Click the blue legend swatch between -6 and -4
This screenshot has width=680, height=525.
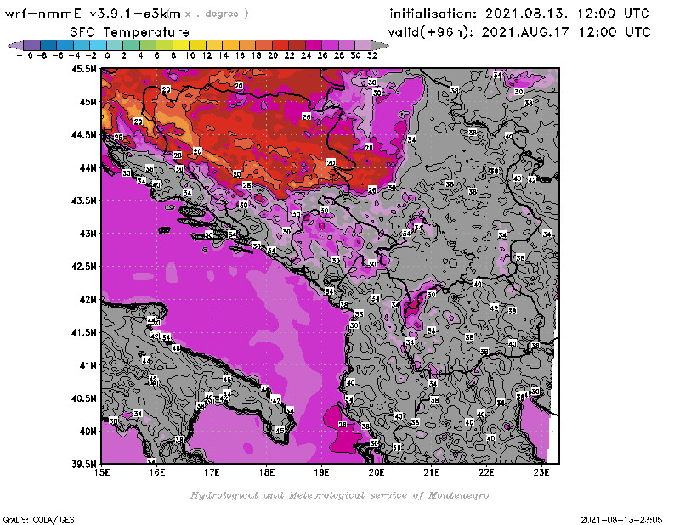click(65, 45)
